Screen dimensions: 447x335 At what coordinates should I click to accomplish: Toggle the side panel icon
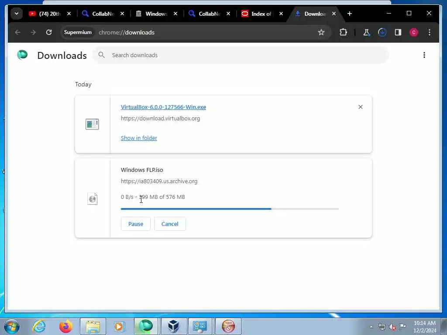[x=398, y=32]
